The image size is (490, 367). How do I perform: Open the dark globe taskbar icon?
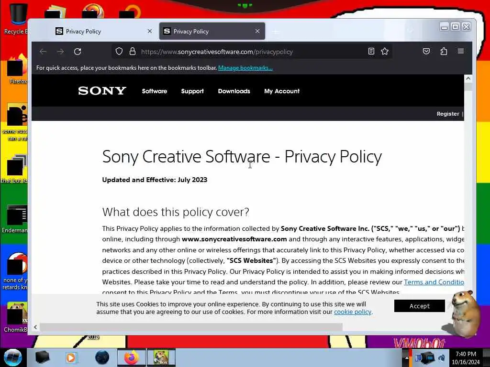point(102,357)
